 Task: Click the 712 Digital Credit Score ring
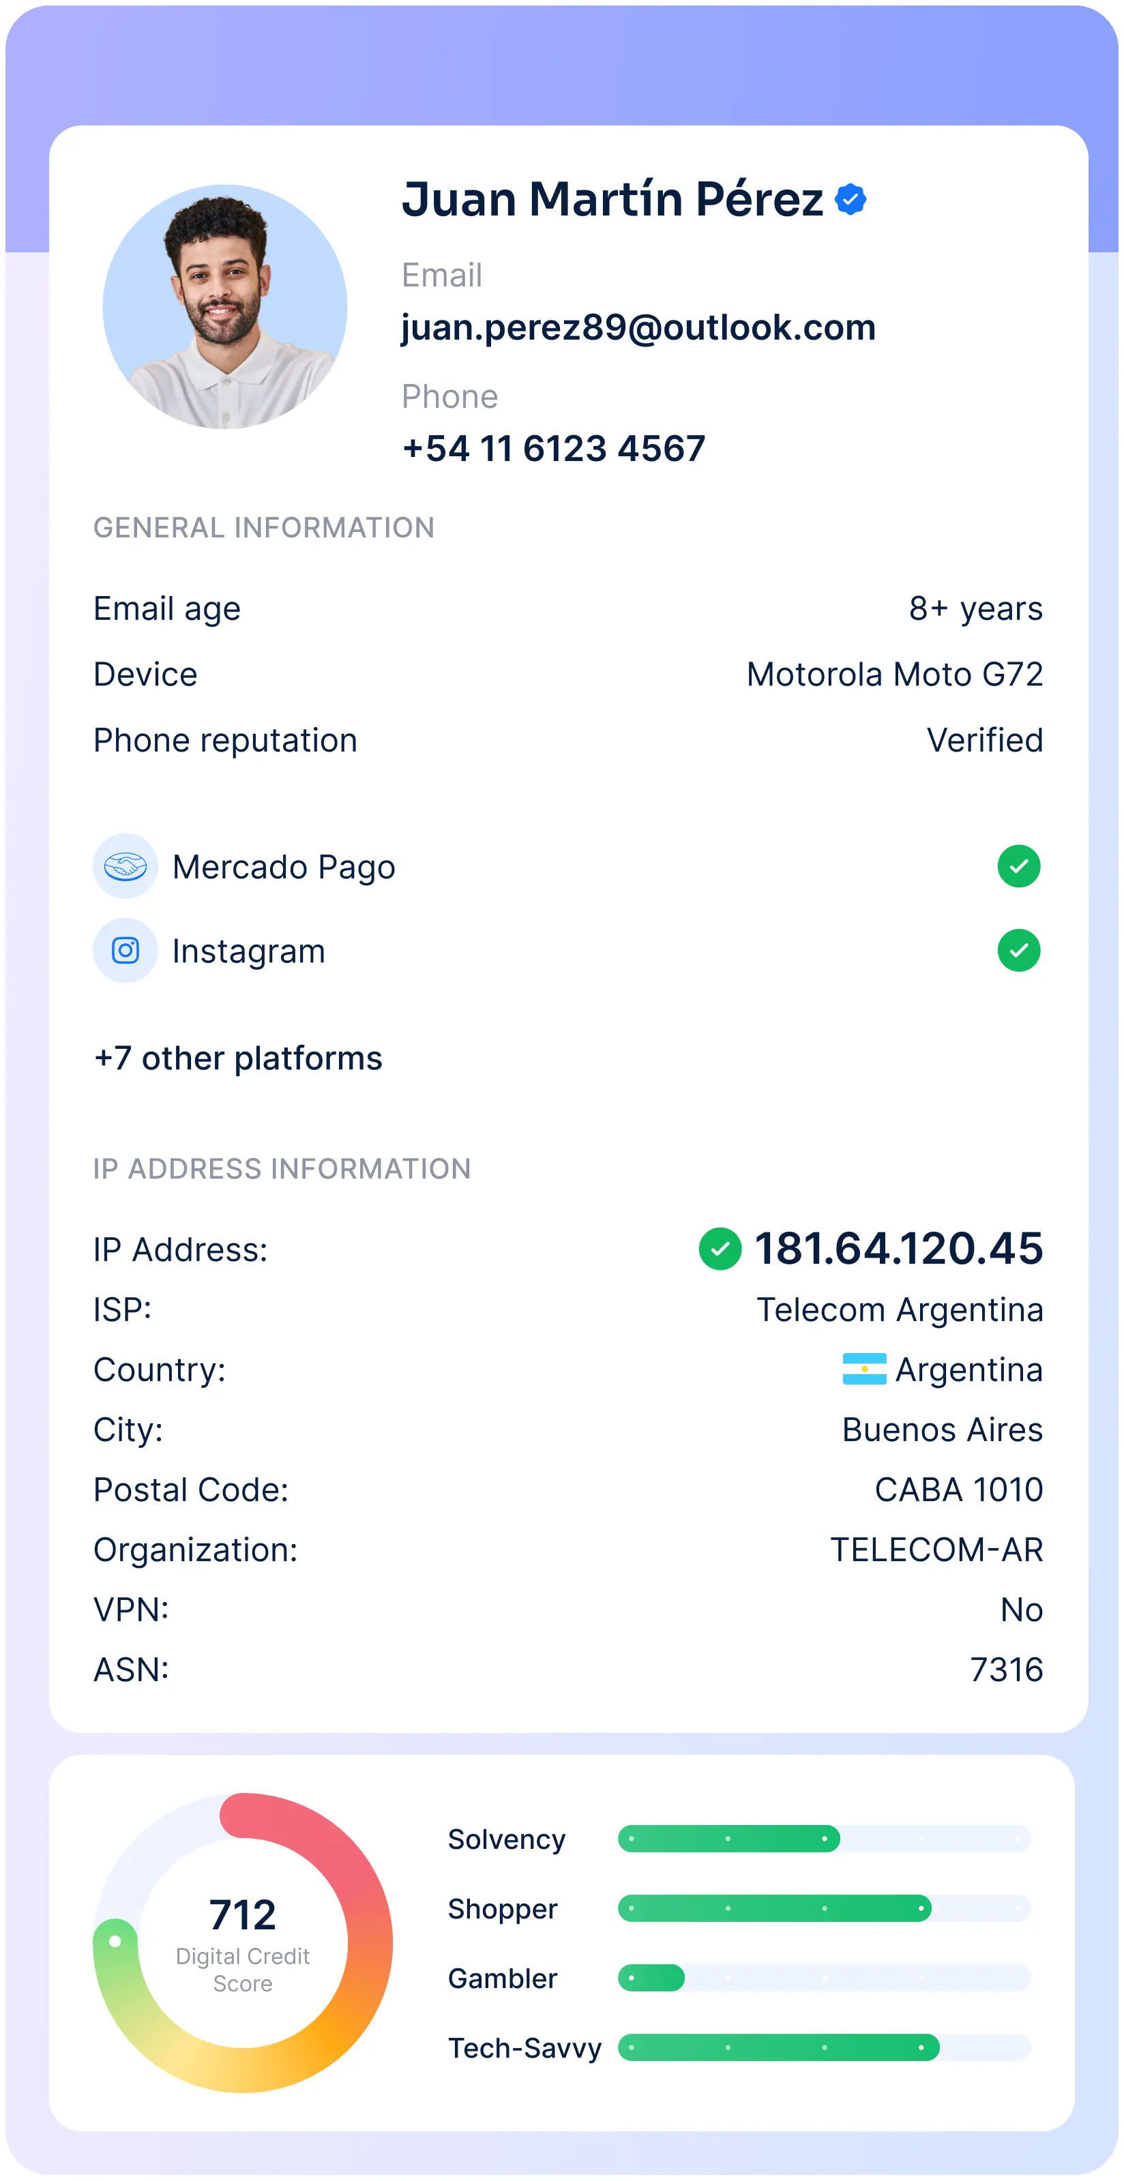tap(243, 1942)
